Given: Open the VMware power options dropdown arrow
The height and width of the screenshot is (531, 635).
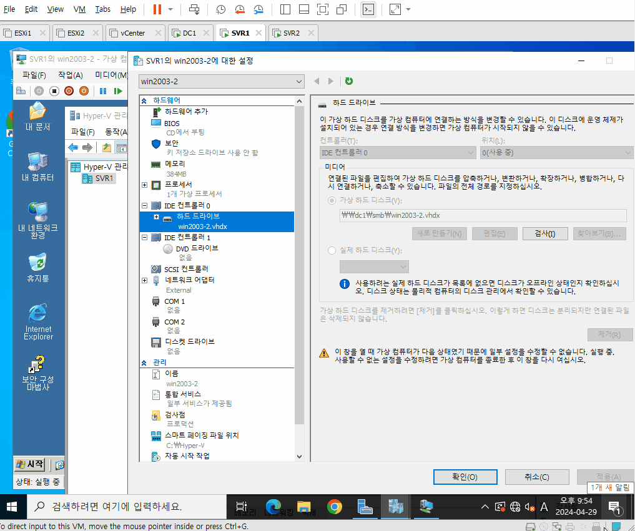Looking at the screenshot, I should 170,9.
